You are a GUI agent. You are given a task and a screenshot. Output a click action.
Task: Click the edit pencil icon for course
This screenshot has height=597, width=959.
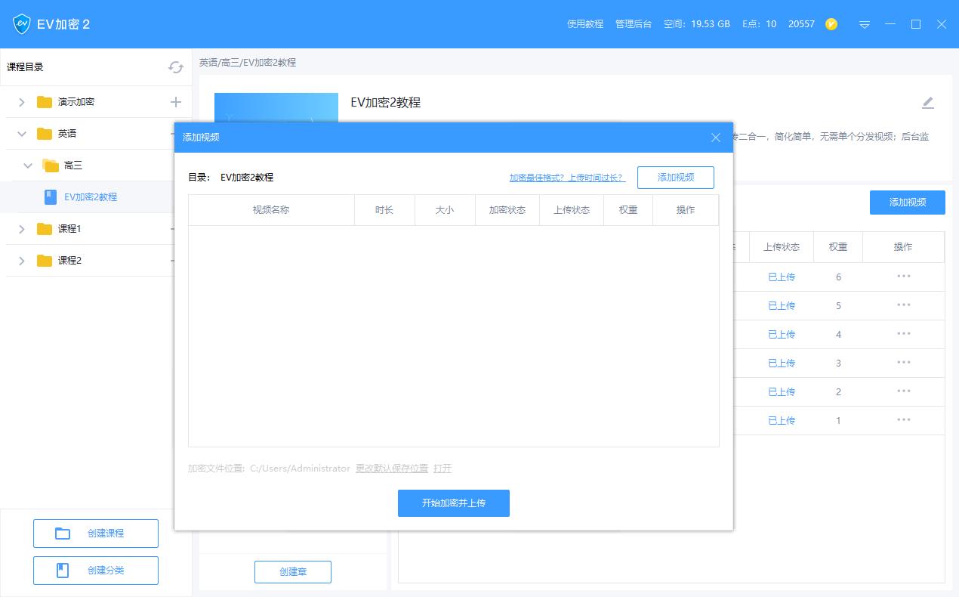[928, 103]
